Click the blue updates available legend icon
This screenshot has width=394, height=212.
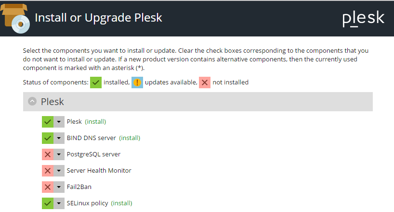137,82
